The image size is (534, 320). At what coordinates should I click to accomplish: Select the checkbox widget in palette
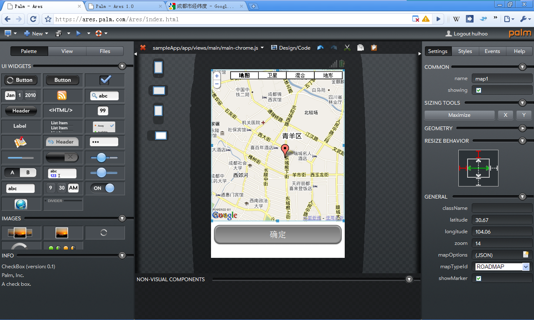(105, 80)
